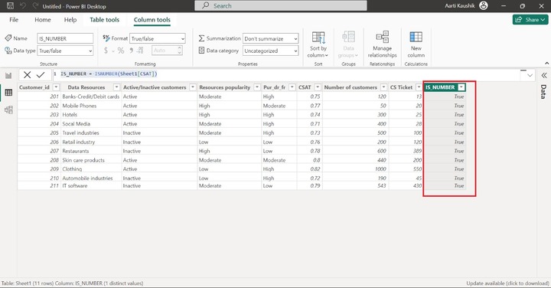This screenshot has height=288, width=551.
Task: Open the Summarization dropdown
Action: 271,38
